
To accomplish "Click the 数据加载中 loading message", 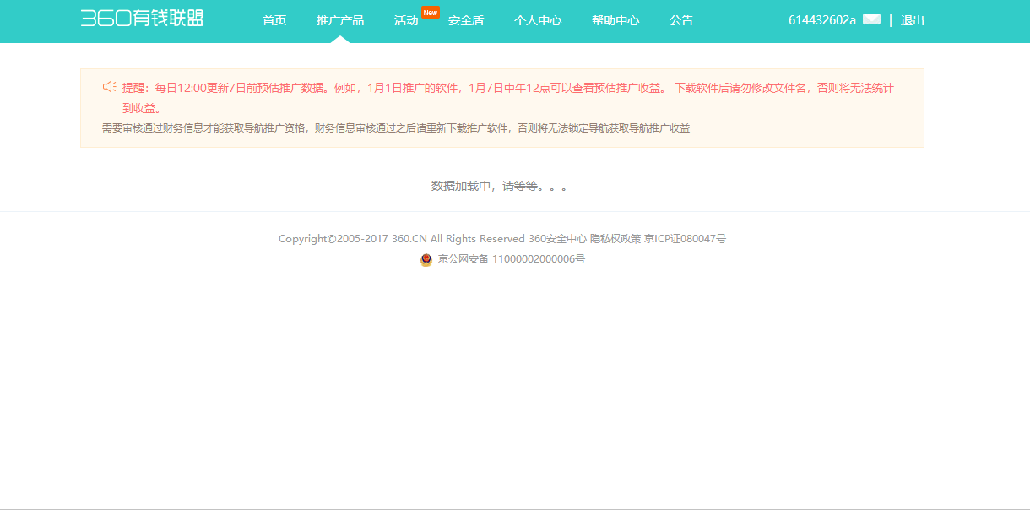I will [499, 186].
